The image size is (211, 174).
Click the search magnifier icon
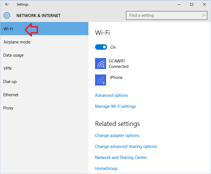click(x=204, y=15)
